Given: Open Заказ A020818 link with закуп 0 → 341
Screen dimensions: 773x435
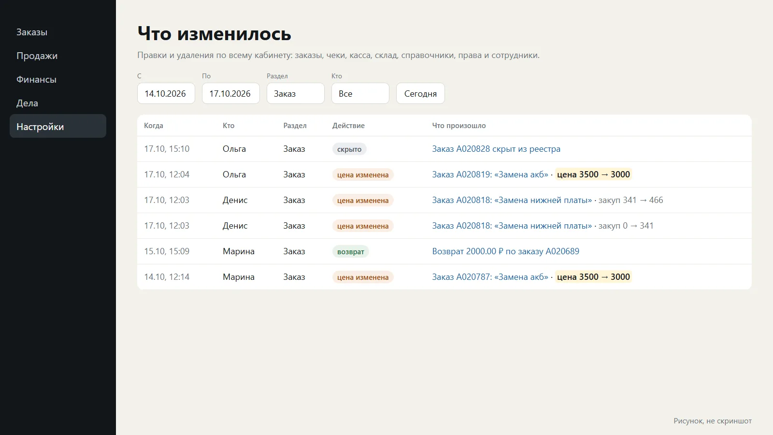Looking at the screenshot, I should (512, 226).
